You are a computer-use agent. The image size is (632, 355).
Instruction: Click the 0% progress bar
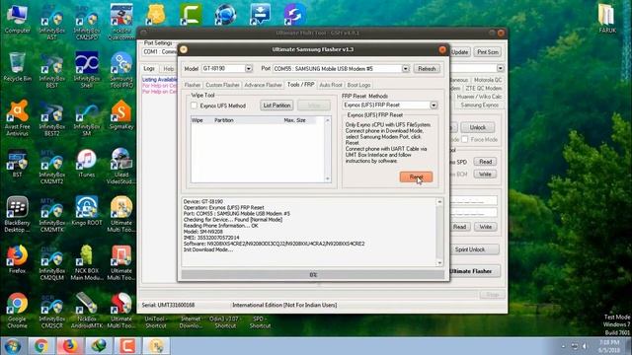point(313,275)
